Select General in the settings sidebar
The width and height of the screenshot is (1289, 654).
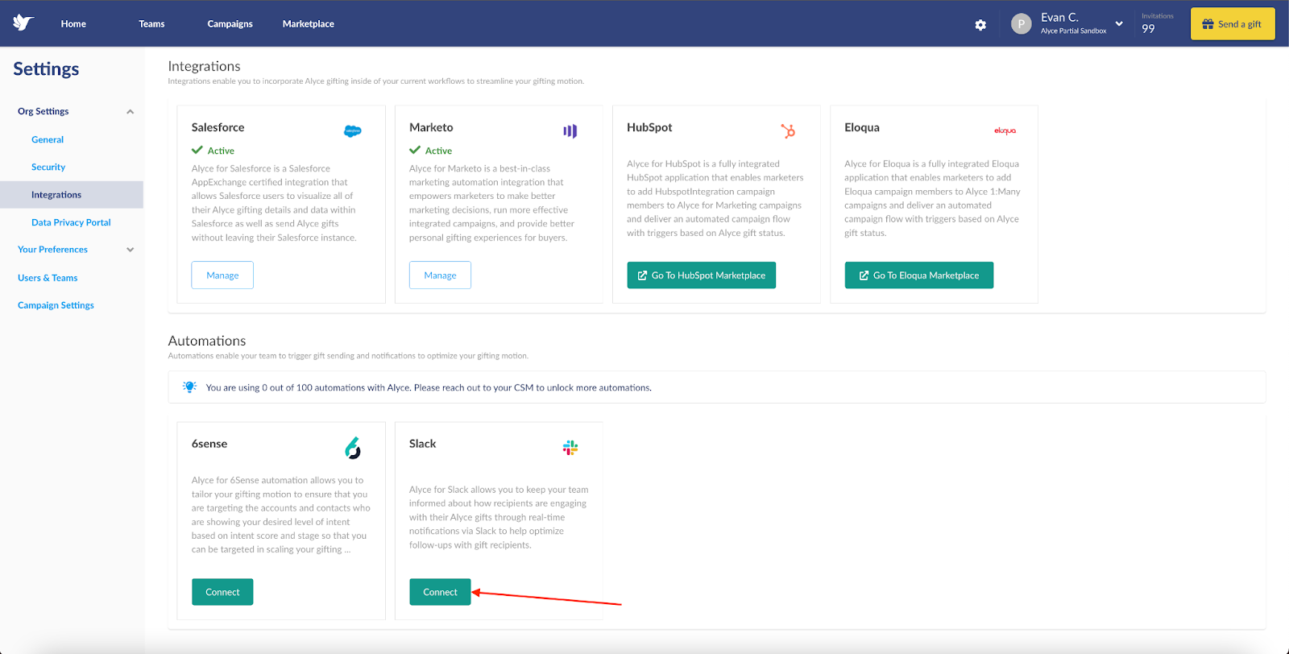point(48,139)
